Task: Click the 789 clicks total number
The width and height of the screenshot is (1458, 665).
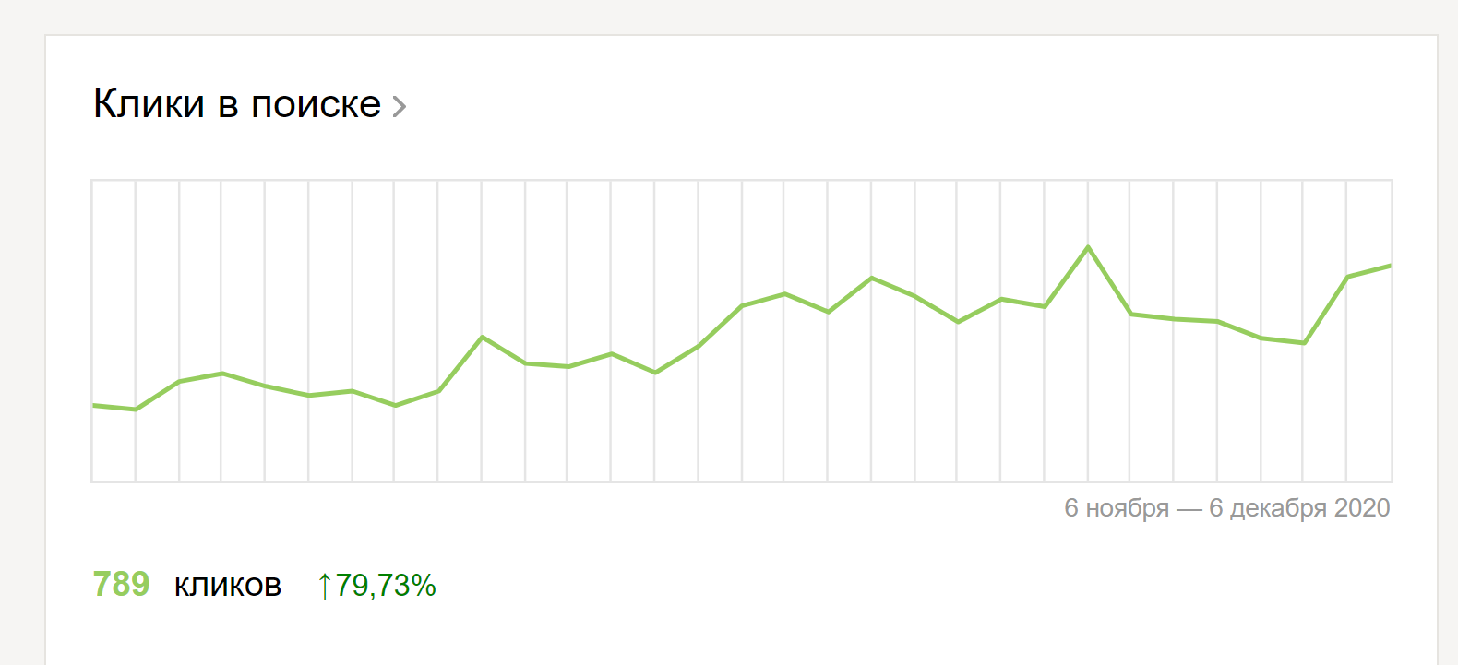Action: coord(121,584)
